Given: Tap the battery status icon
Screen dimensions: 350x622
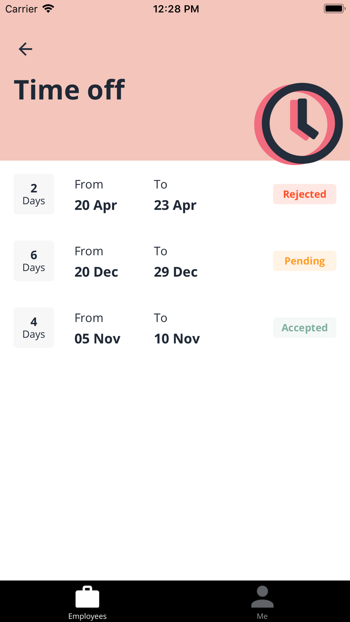Looking at the screenshot, I should (x=335, y=8).
